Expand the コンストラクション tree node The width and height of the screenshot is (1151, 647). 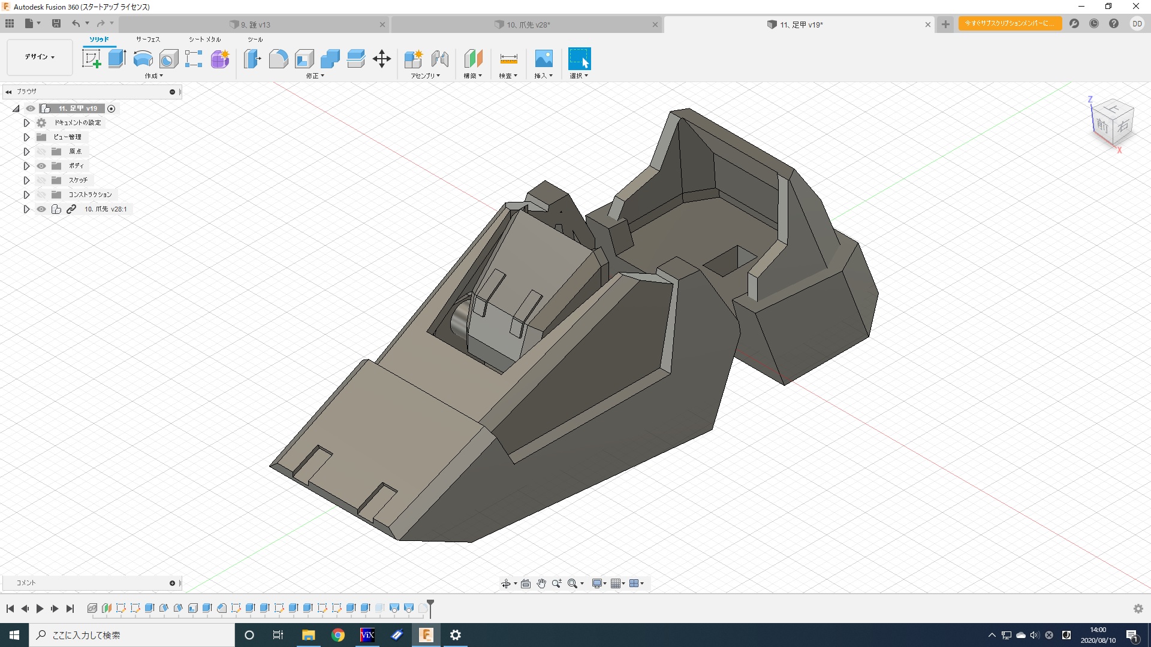(26, 195)
